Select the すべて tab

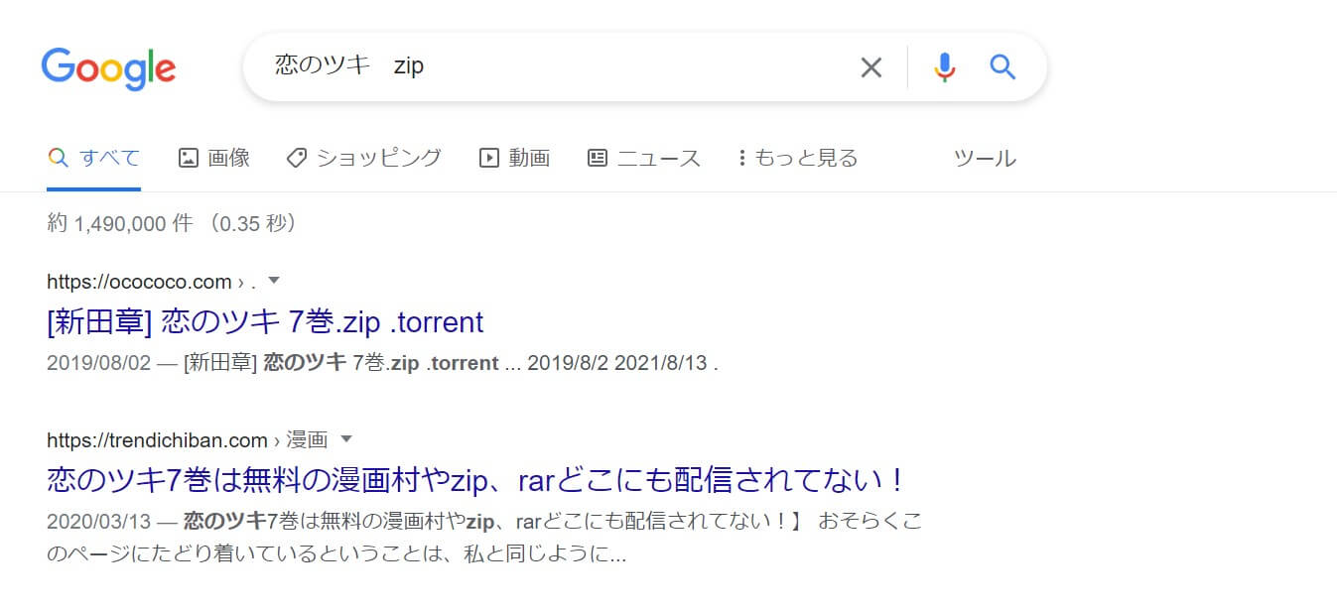click(x=94, y=158)
